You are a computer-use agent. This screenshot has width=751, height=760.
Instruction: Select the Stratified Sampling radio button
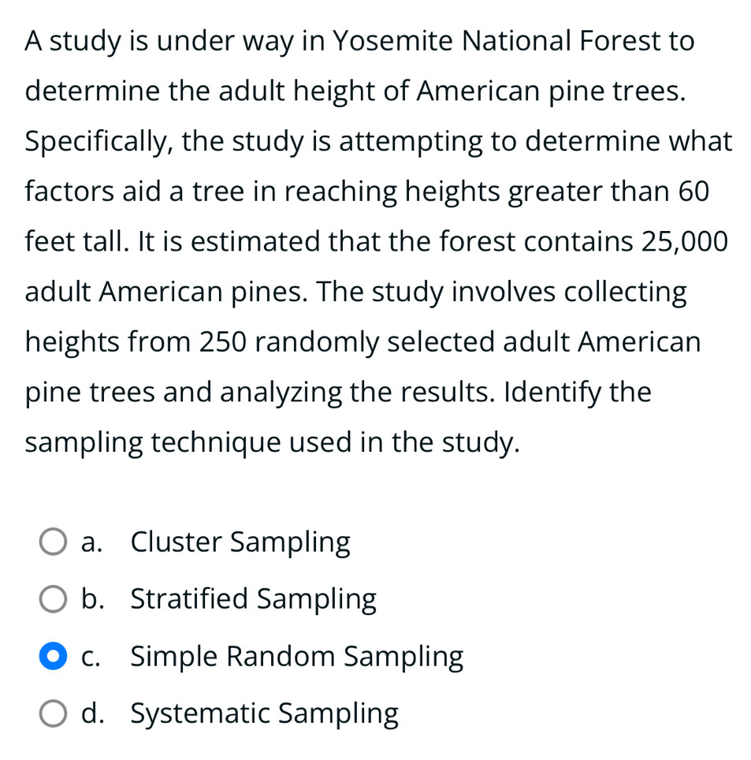(52, 599)
